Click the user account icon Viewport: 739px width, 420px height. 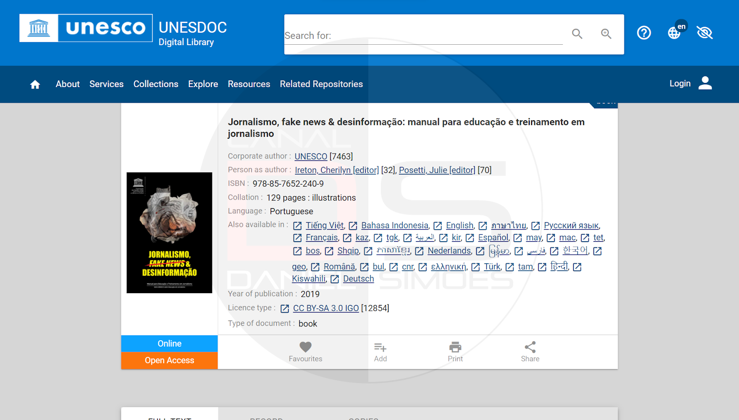click(705, 83)
